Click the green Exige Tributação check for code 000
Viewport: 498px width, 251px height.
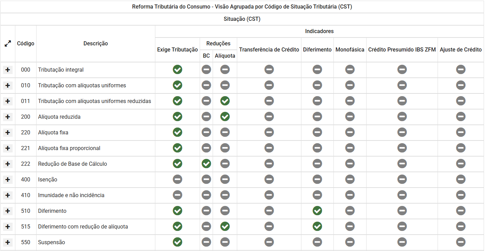tap(177, 70)
